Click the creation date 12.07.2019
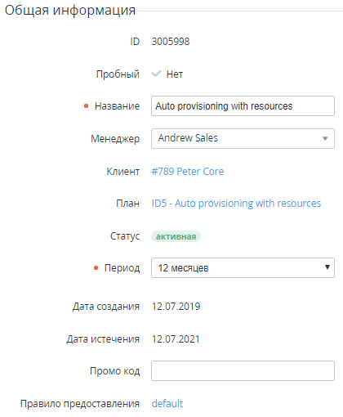Image resolution: width=343 pixels, height=417 pixels. [176, 307]
